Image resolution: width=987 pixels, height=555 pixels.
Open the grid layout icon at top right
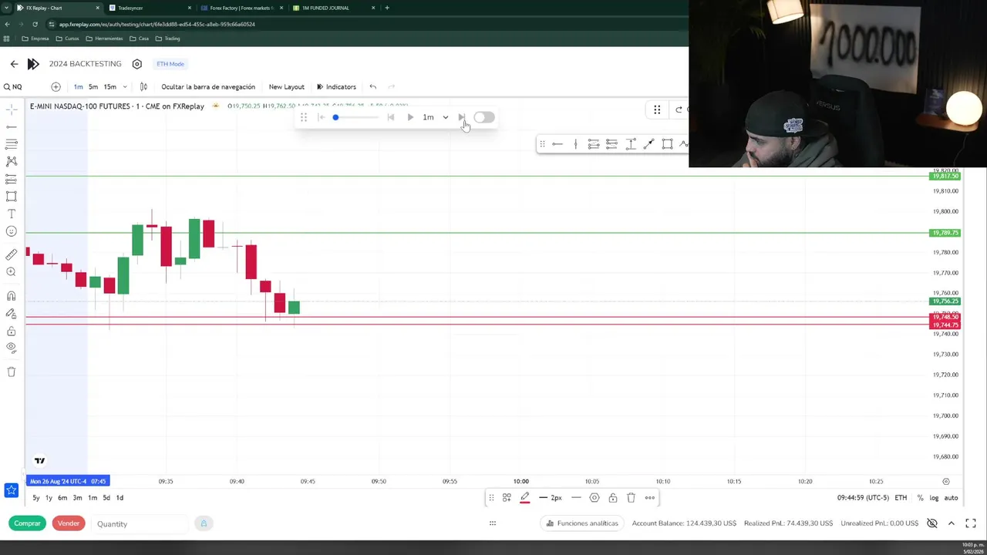657,109
